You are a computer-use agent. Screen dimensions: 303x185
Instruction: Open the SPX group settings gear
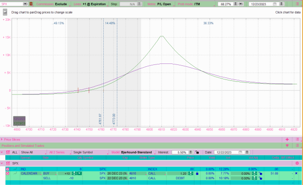click(x=297, y=163)
